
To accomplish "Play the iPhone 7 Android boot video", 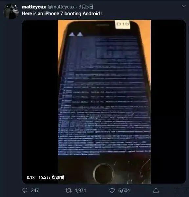I will [x=104, y=102].
